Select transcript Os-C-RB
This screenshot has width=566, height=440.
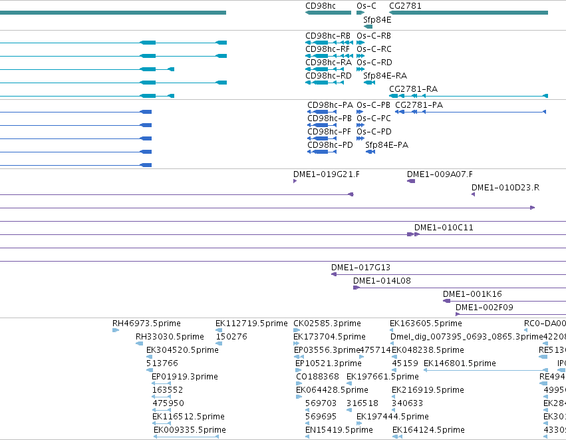click(x=374, y=36)
